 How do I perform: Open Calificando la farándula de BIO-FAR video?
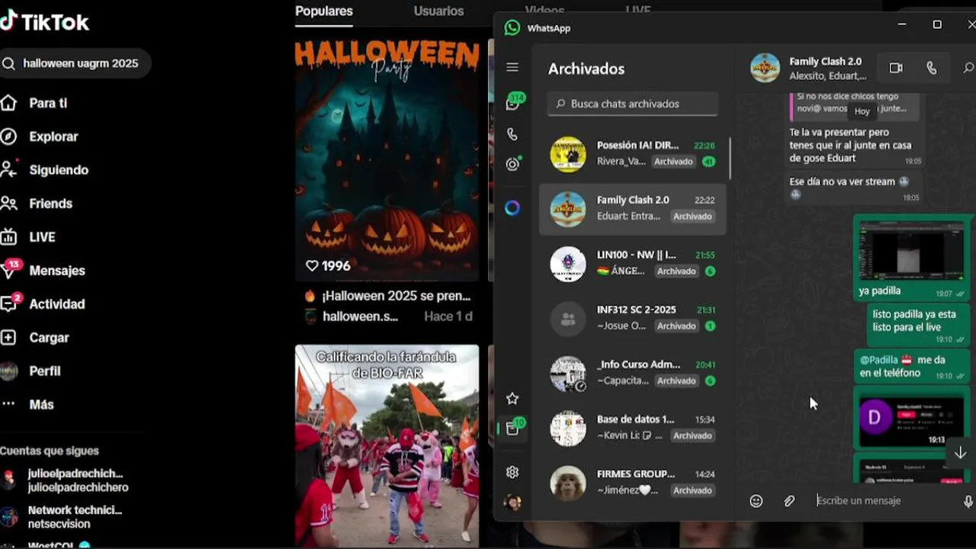[x=387, y=446]
